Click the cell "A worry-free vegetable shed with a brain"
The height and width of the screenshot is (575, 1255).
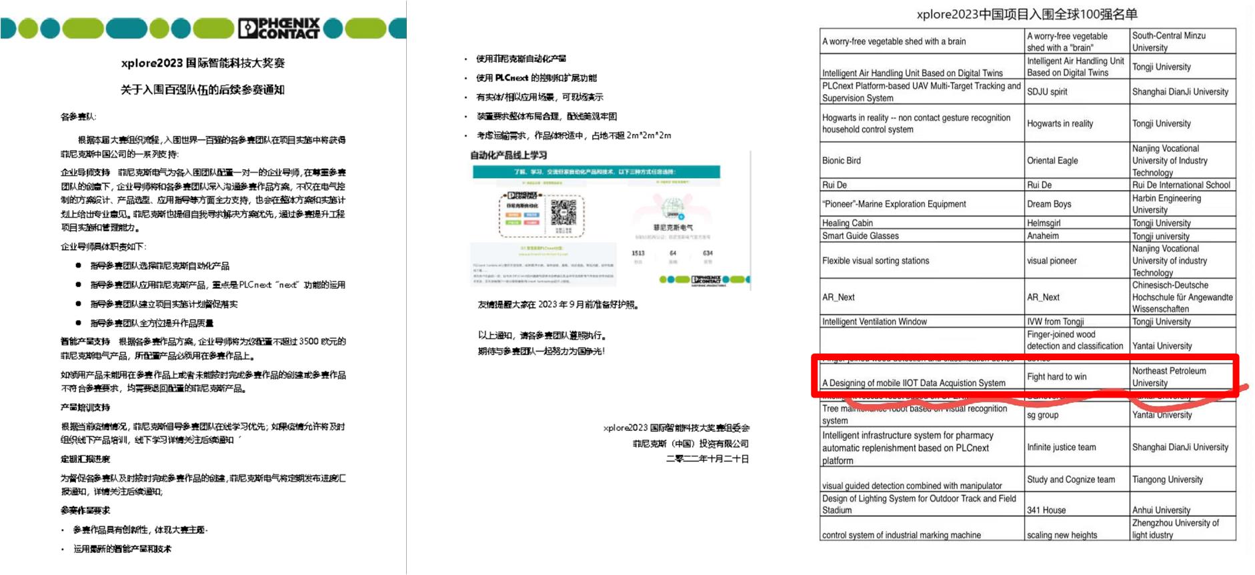point(922,41)
